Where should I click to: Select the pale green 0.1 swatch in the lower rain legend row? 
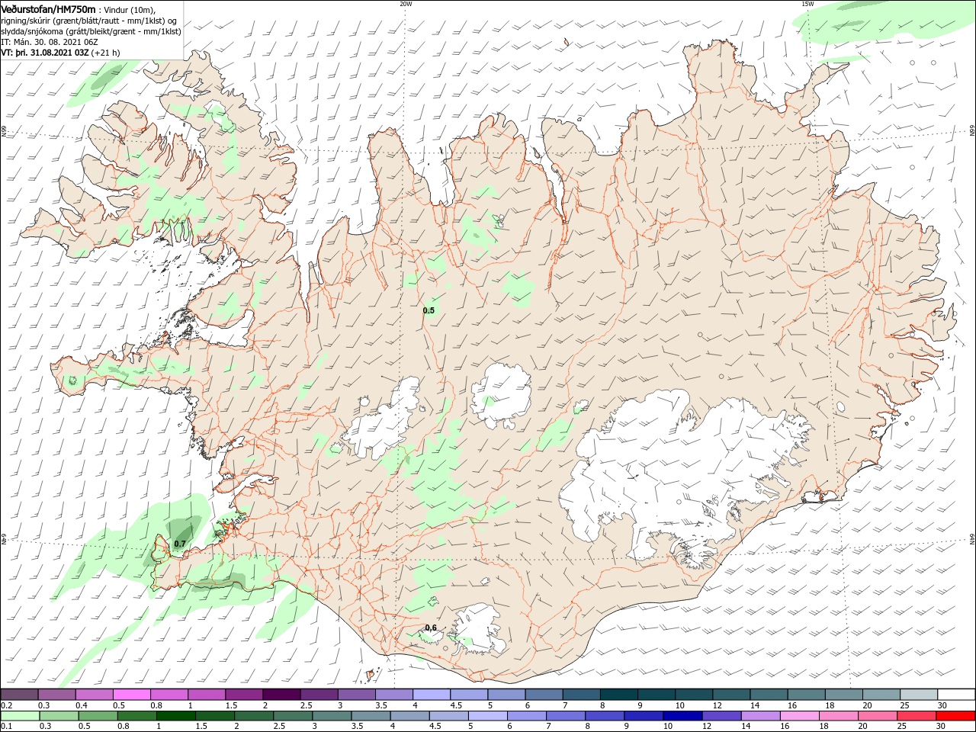tap(21, 716)
